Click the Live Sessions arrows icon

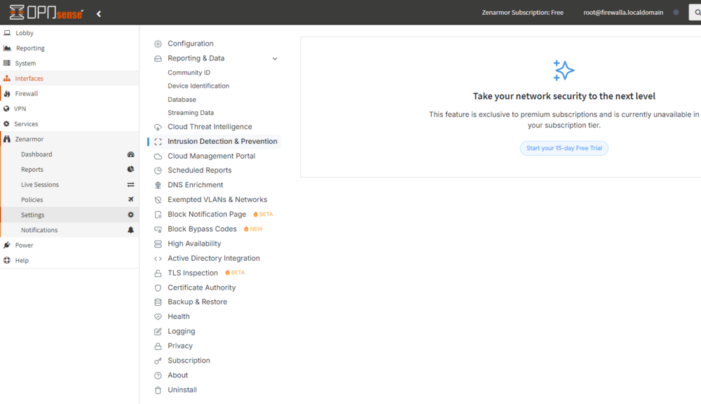point(130,184)
